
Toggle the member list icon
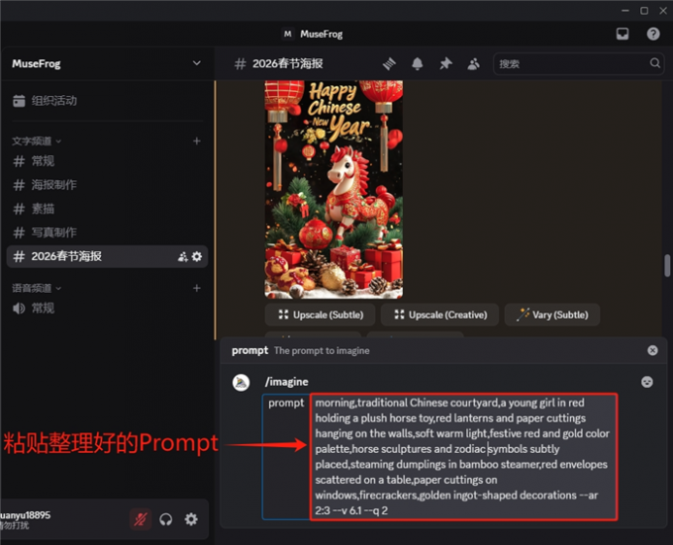pyautogui.click(x=473, y=63)
